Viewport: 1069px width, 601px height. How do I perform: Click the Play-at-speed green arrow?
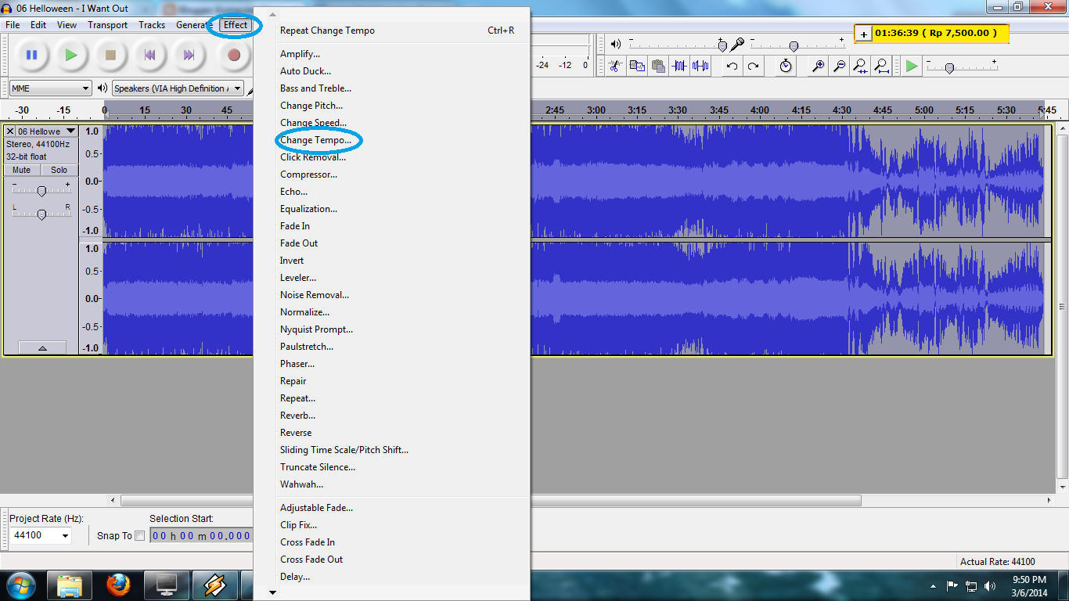[912, 66]
